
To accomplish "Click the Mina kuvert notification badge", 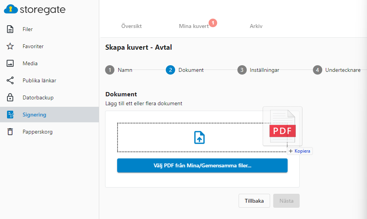I will [x=213, y=23].
